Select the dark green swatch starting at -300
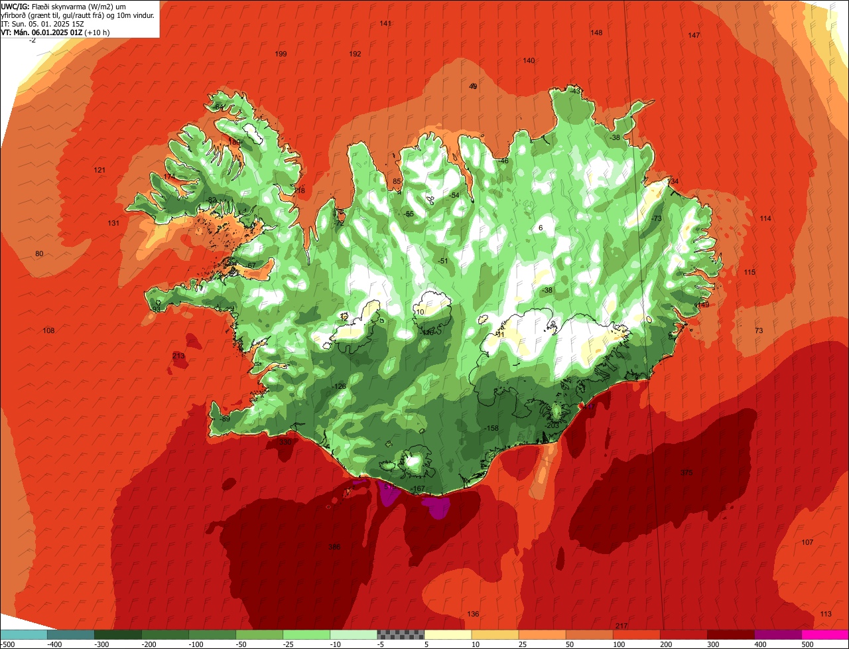 (118, 634)
